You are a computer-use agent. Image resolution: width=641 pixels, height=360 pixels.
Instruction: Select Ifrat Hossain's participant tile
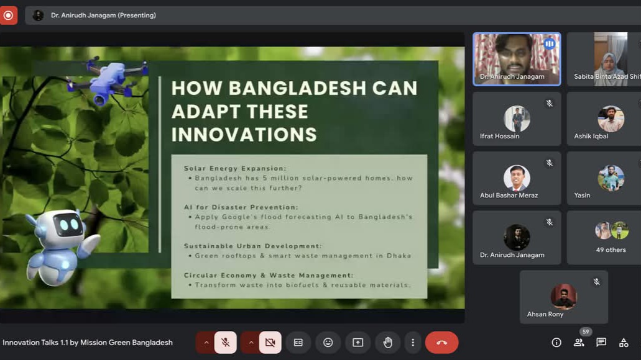(x=517, y=119)
